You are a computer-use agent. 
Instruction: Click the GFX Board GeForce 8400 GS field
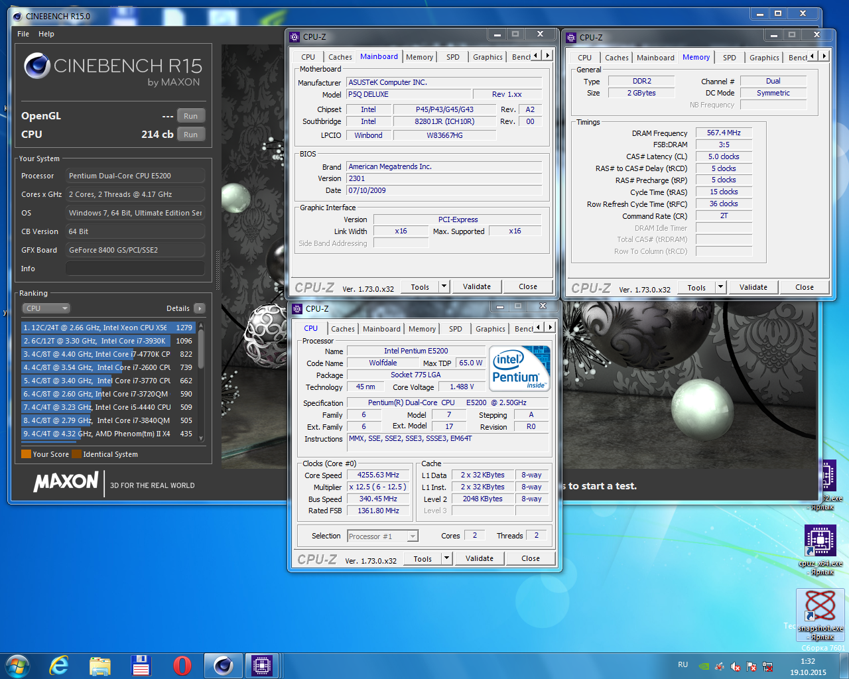[135, 250]
